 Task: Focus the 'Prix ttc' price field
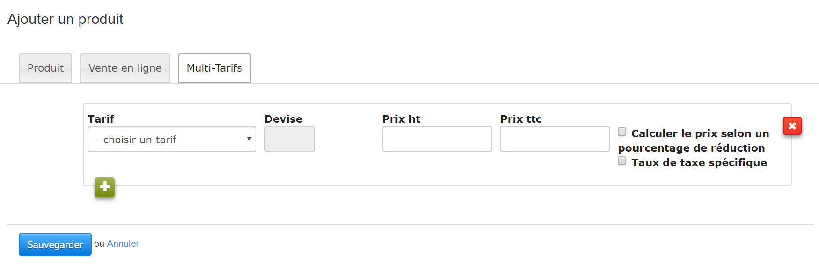pyautogui.click(x=554, y=139)
